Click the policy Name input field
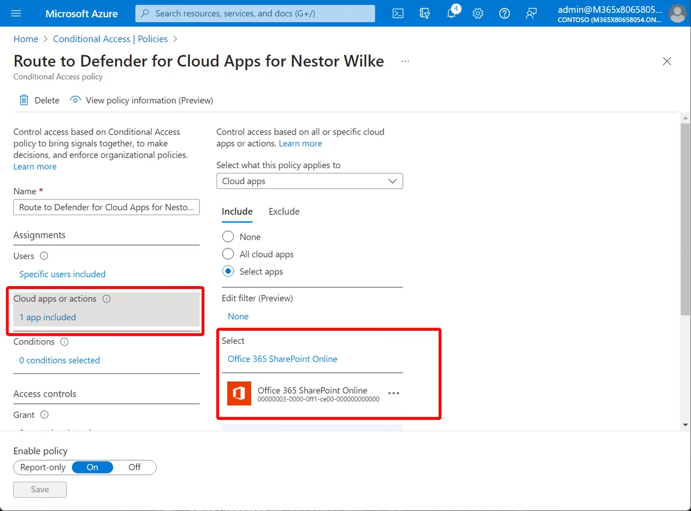 (107, 207)
